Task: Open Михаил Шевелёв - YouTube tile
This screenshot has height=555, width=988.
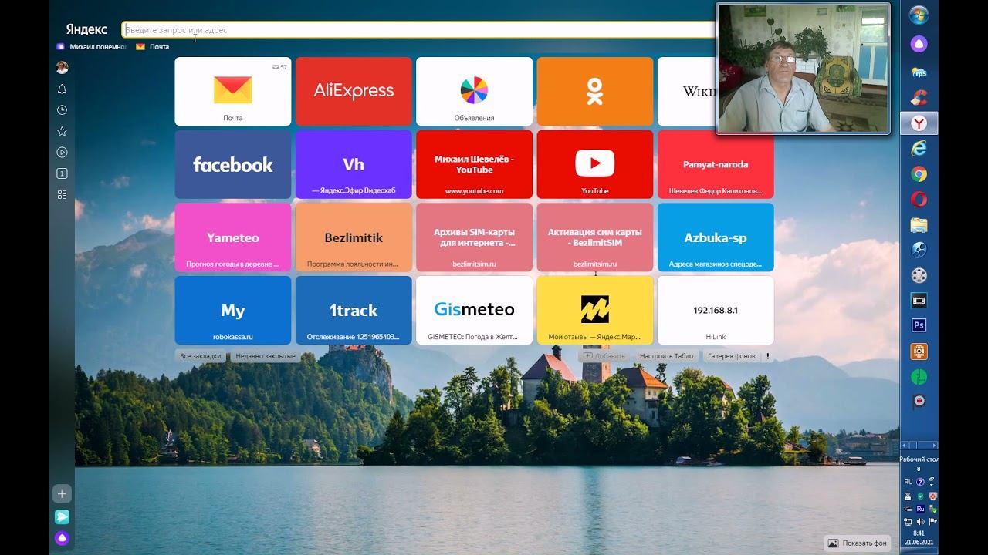Action: 474,164
